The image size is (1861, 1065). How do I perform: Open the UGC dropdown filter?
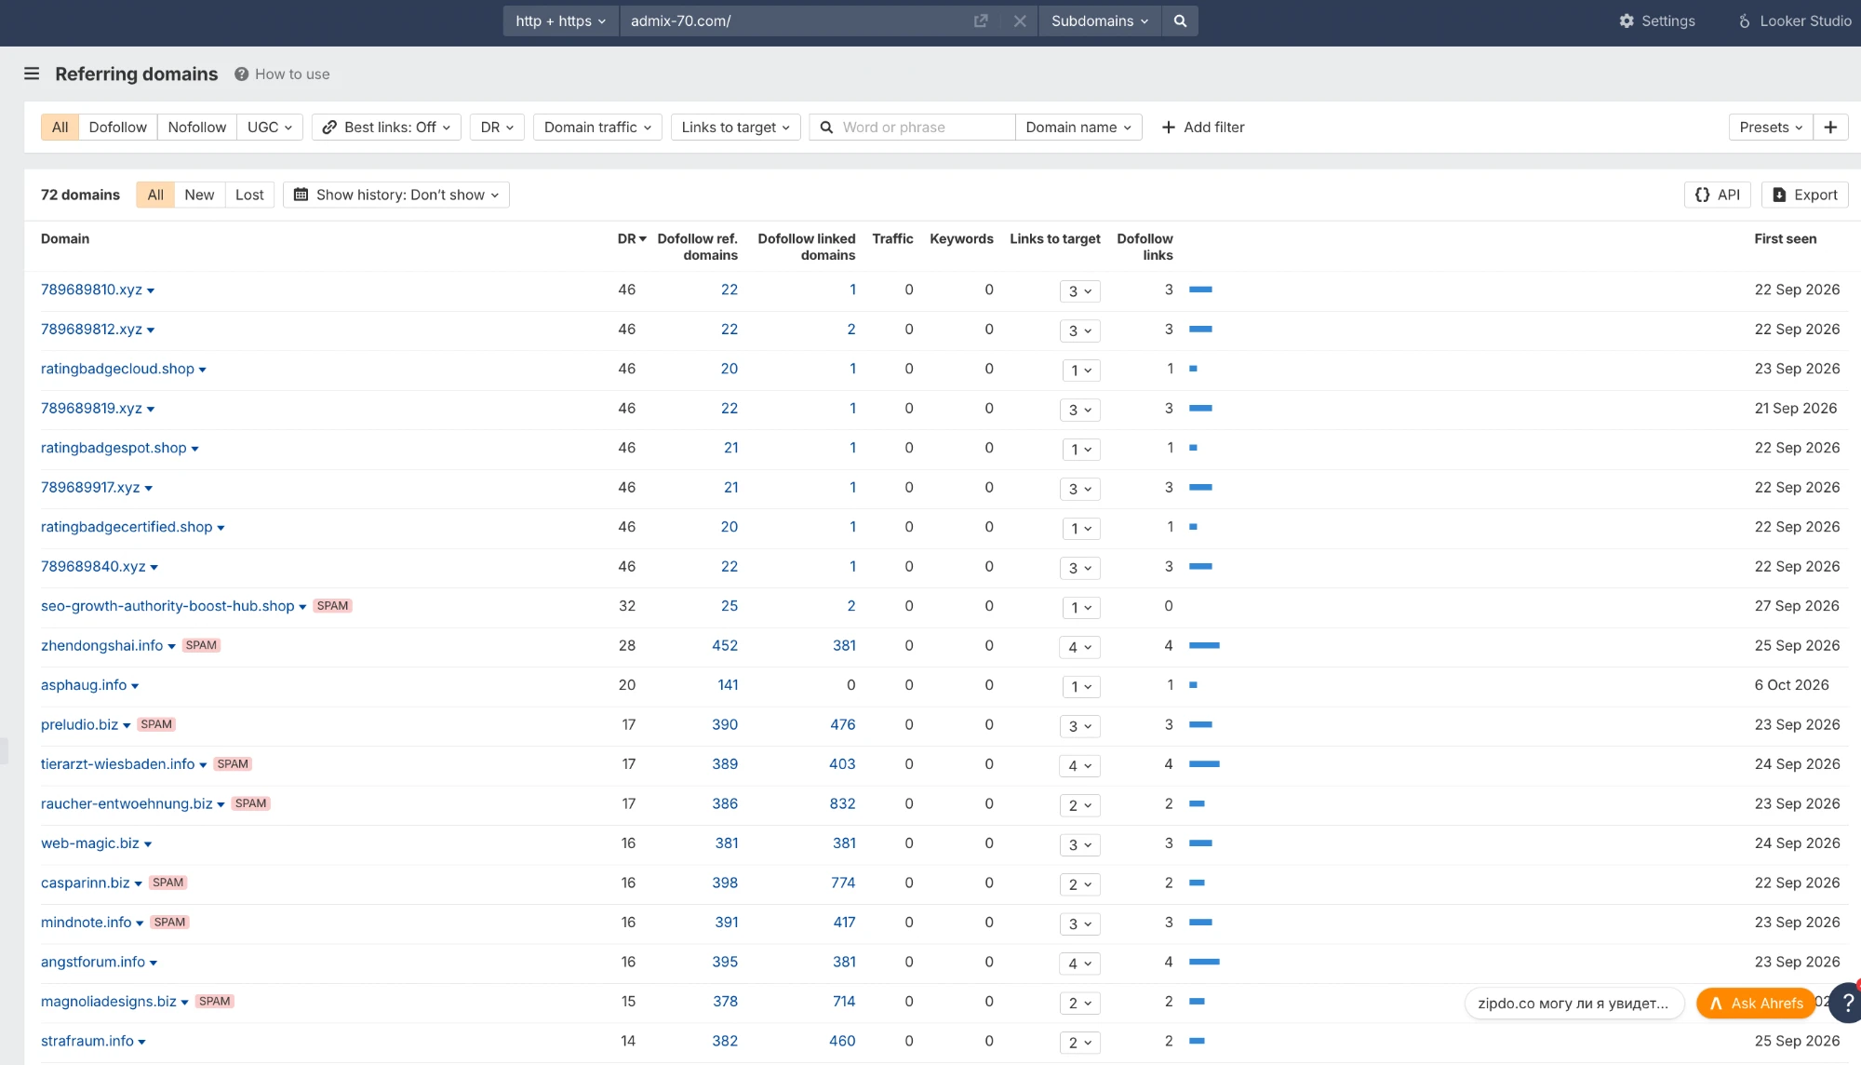click(270, 128)
